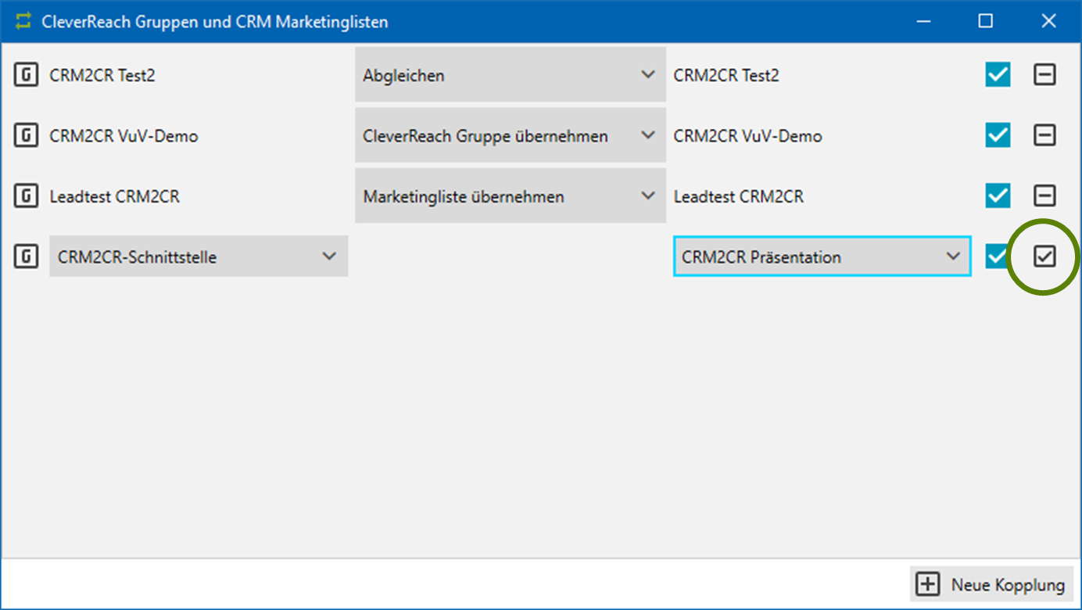Toggle the blue checkbox in CRM2CR Präsentation row
Screen dimensions: 1082x610
tap(996, 257)
